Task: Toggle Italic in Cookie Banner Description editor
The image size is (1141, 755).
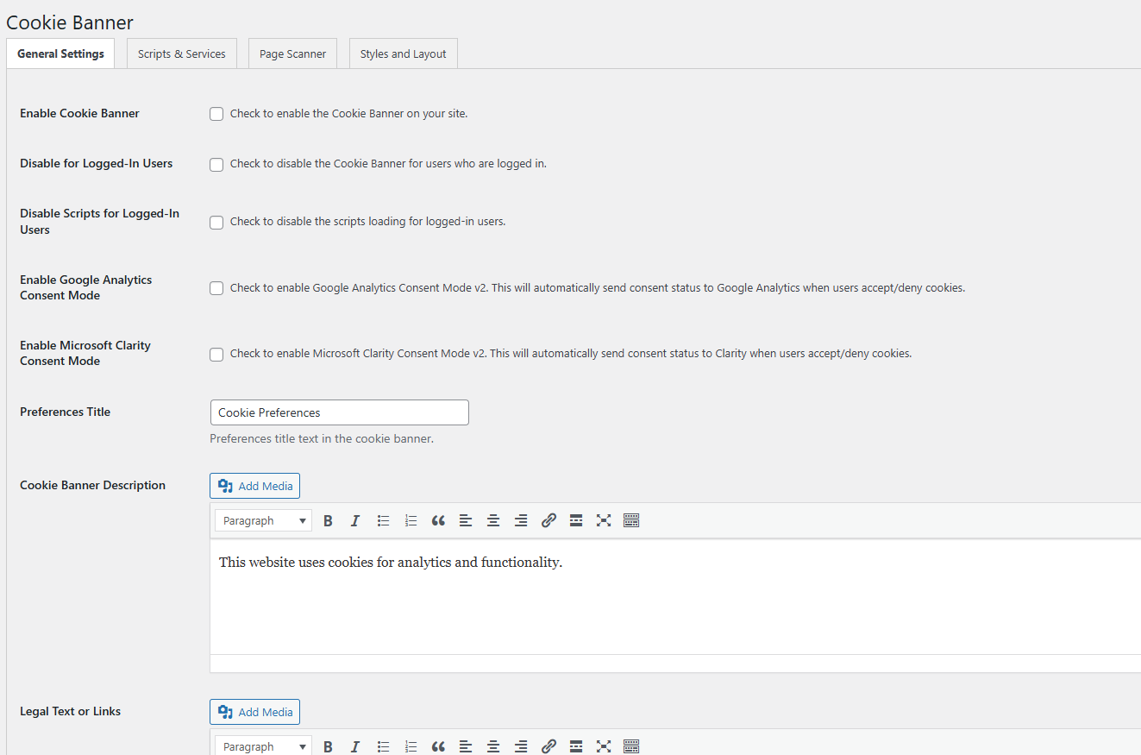Action: (x=355, y=520)
